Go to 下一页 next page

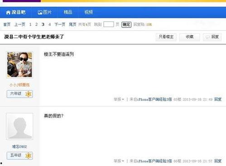point(60,24)
